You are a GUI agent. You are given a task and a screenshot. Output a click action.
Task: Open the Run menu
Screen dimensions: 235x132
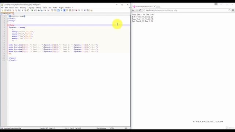[50, 8]
